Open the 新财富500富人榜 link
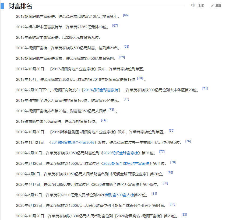229x220 pixels. 119,195
